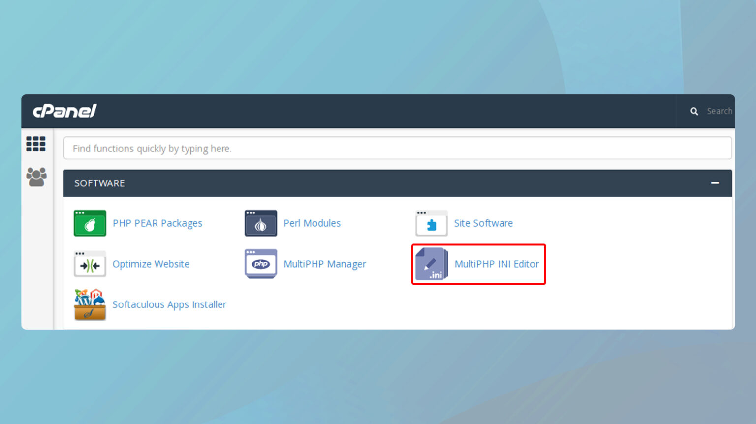Open the Optimize Website icon

click(90, 264)
